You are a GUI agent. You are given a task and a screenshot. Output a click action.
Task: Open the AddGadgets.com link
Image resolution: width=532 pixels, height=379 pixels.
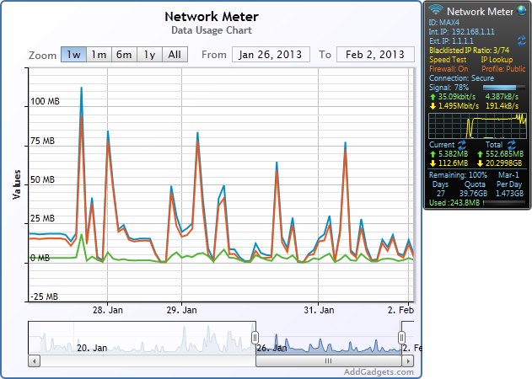[x=379, y=372]
